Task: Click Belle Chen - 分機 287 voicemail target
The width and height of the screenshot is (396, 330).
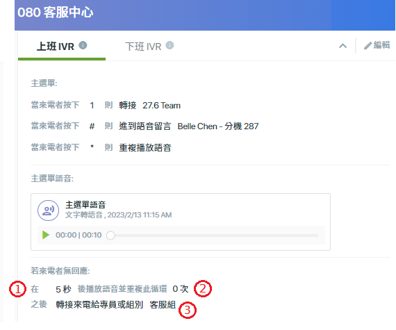Action: click(218, 126)
